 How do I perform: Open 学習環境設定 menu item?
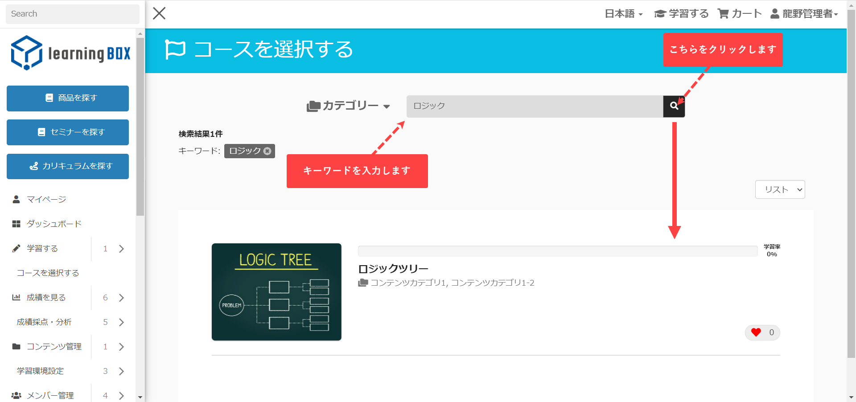tap(40, 371)
